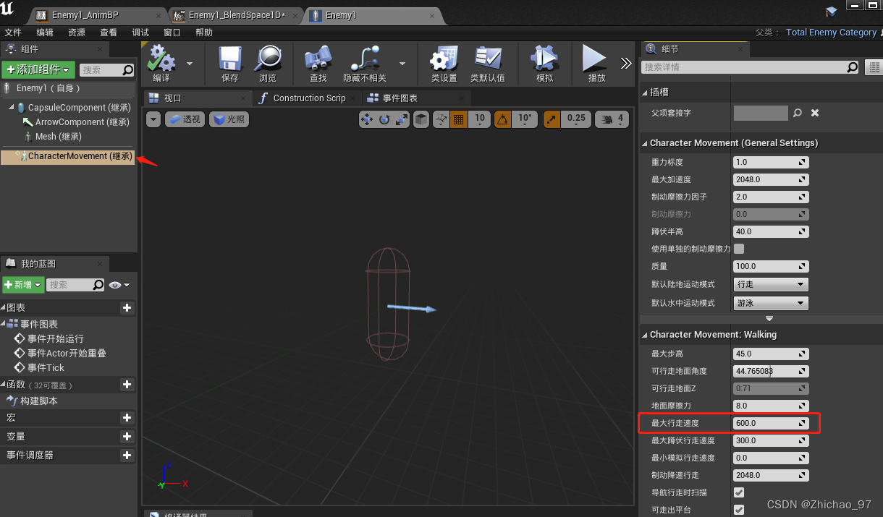Click the 添加组件 button
The width and height of the screenshot is (883, 517).
(x=38, y=69)
